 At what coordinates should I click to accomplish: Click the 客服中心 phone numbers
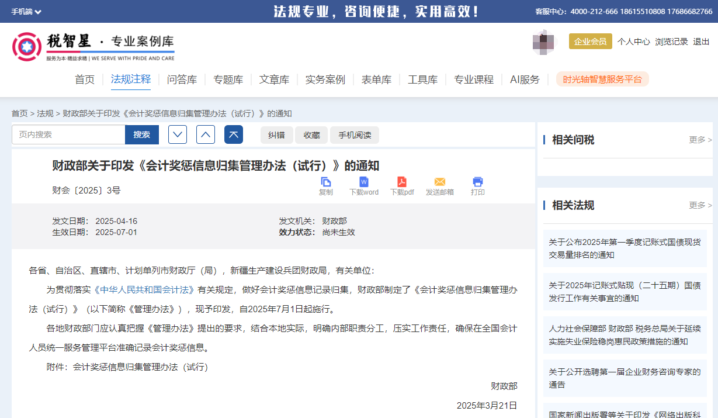[641, 12]
